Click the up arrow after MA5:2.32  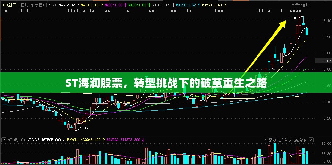(78, 5)
